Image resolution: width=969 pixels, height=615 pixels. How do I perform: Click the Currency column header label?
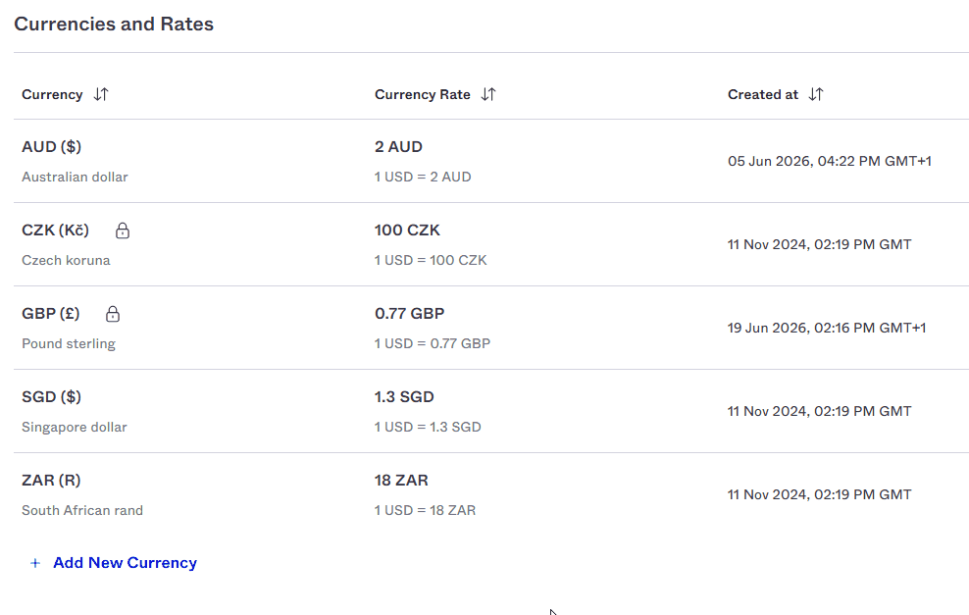tap(52, 94)
